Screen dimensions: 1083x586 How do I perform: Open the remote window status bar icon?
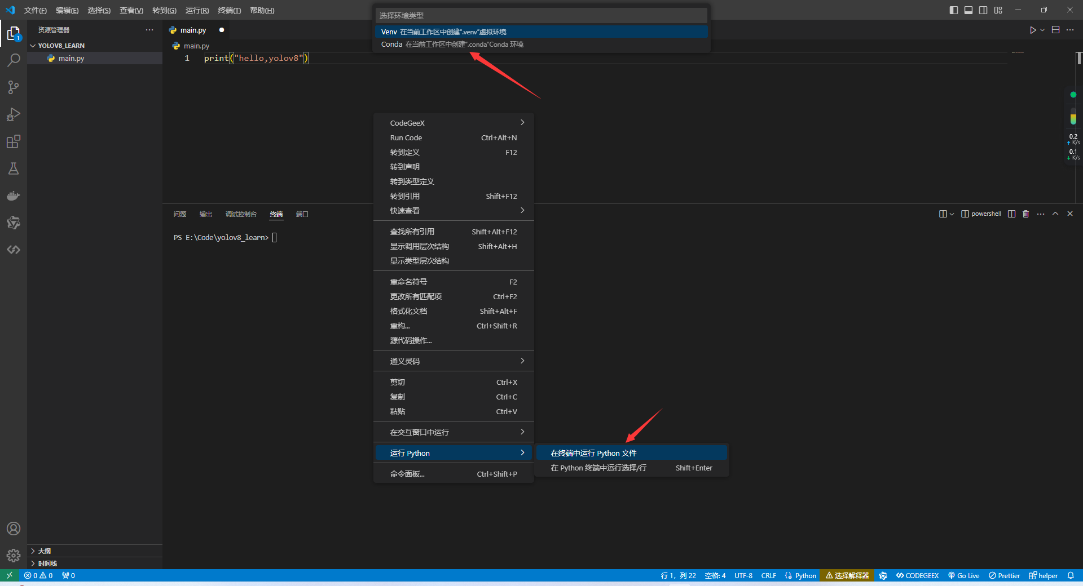click(9, 575)
